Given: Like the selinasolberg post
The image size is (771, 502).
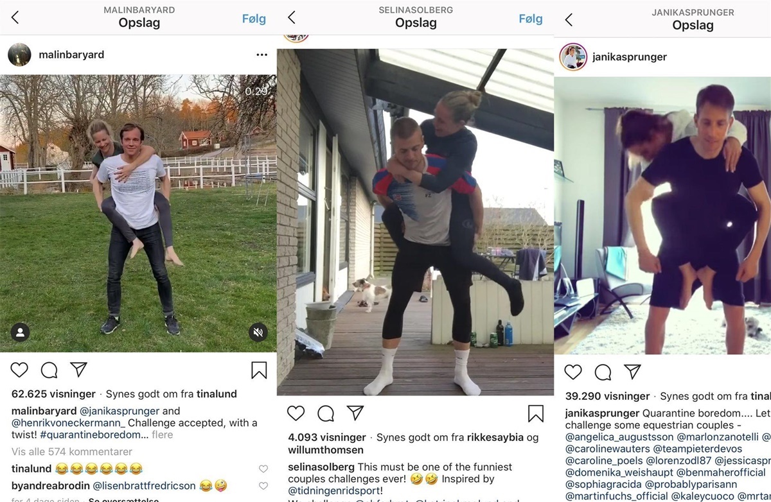Looking at the screenshot, I should [296, 413].
